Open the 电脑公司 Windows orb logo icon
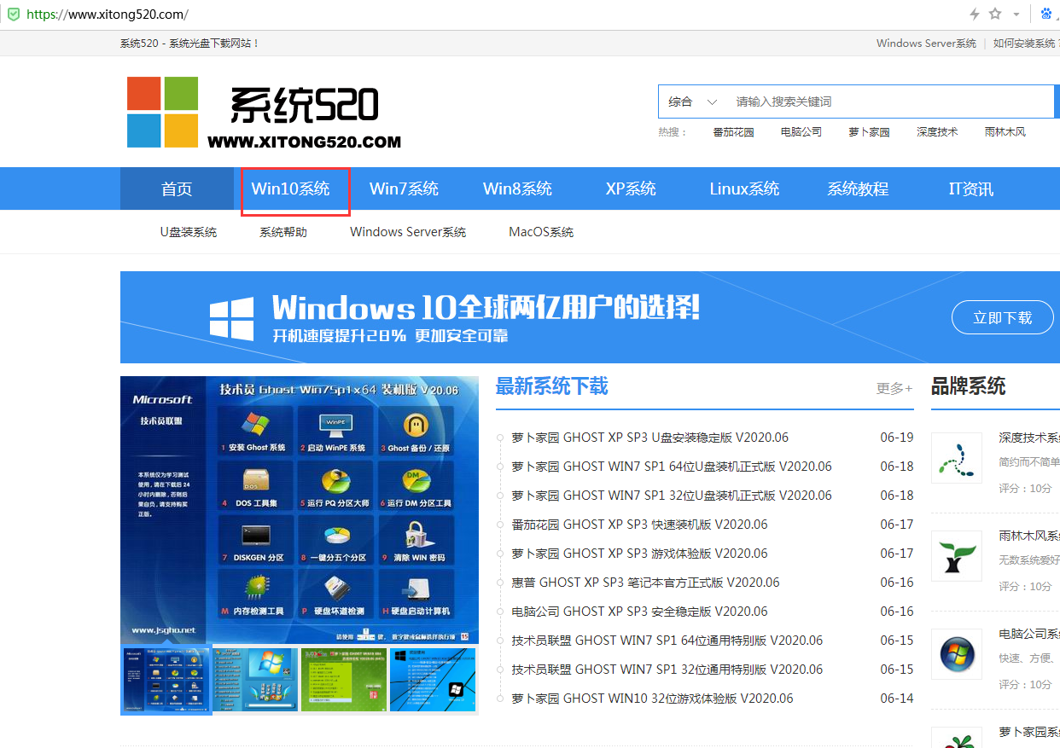 (956, 654)
